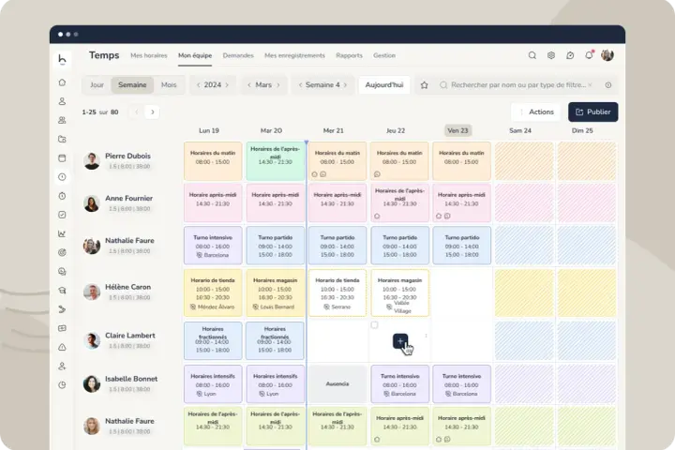This screenshot has width=675, height=450.
Task: Open Hélène Caron employee name
Action: (x=127, y=287)
